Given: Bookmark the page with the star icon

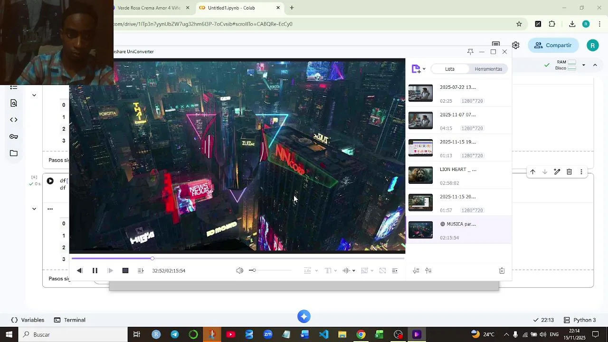Looking at the screenshot, I should (519, 24).
